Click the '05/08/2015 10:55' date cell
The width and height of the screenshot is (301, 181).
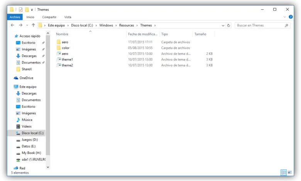(x=140, y=48)
